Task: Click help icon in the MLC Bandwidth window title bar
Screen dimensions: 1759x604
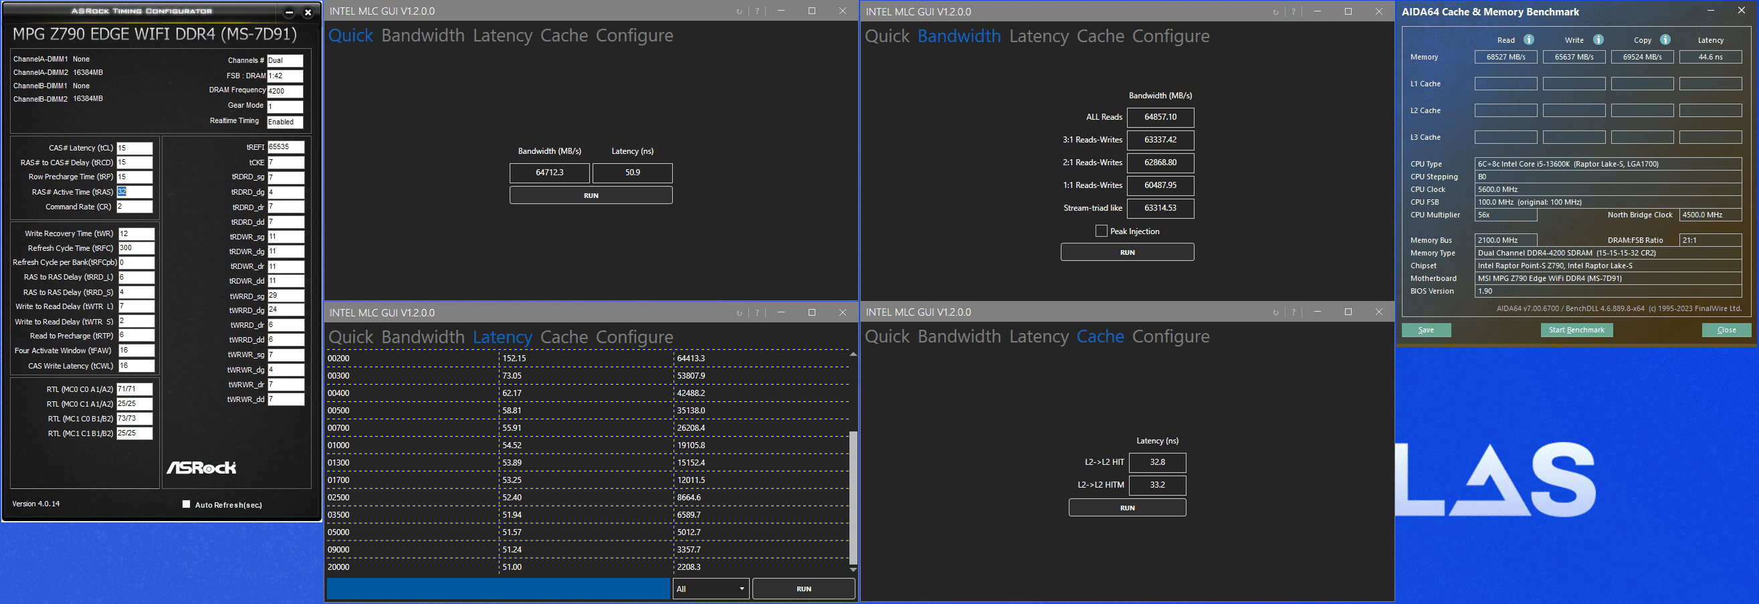Action: [x=1294, y=11]
